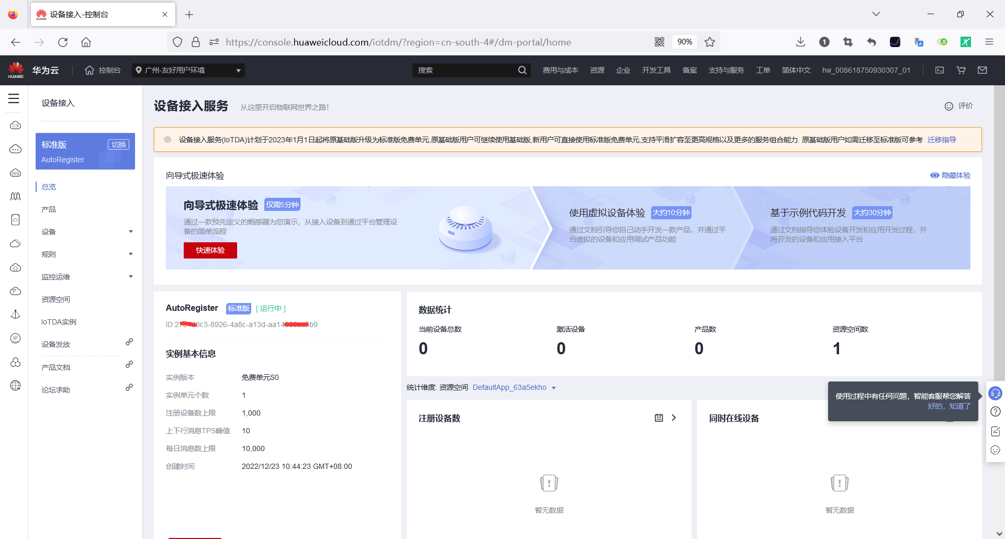Open 资源空间 in the sidebar
Screen dimensions: 1005x539
pyautogui.click(x=55, y=299)
